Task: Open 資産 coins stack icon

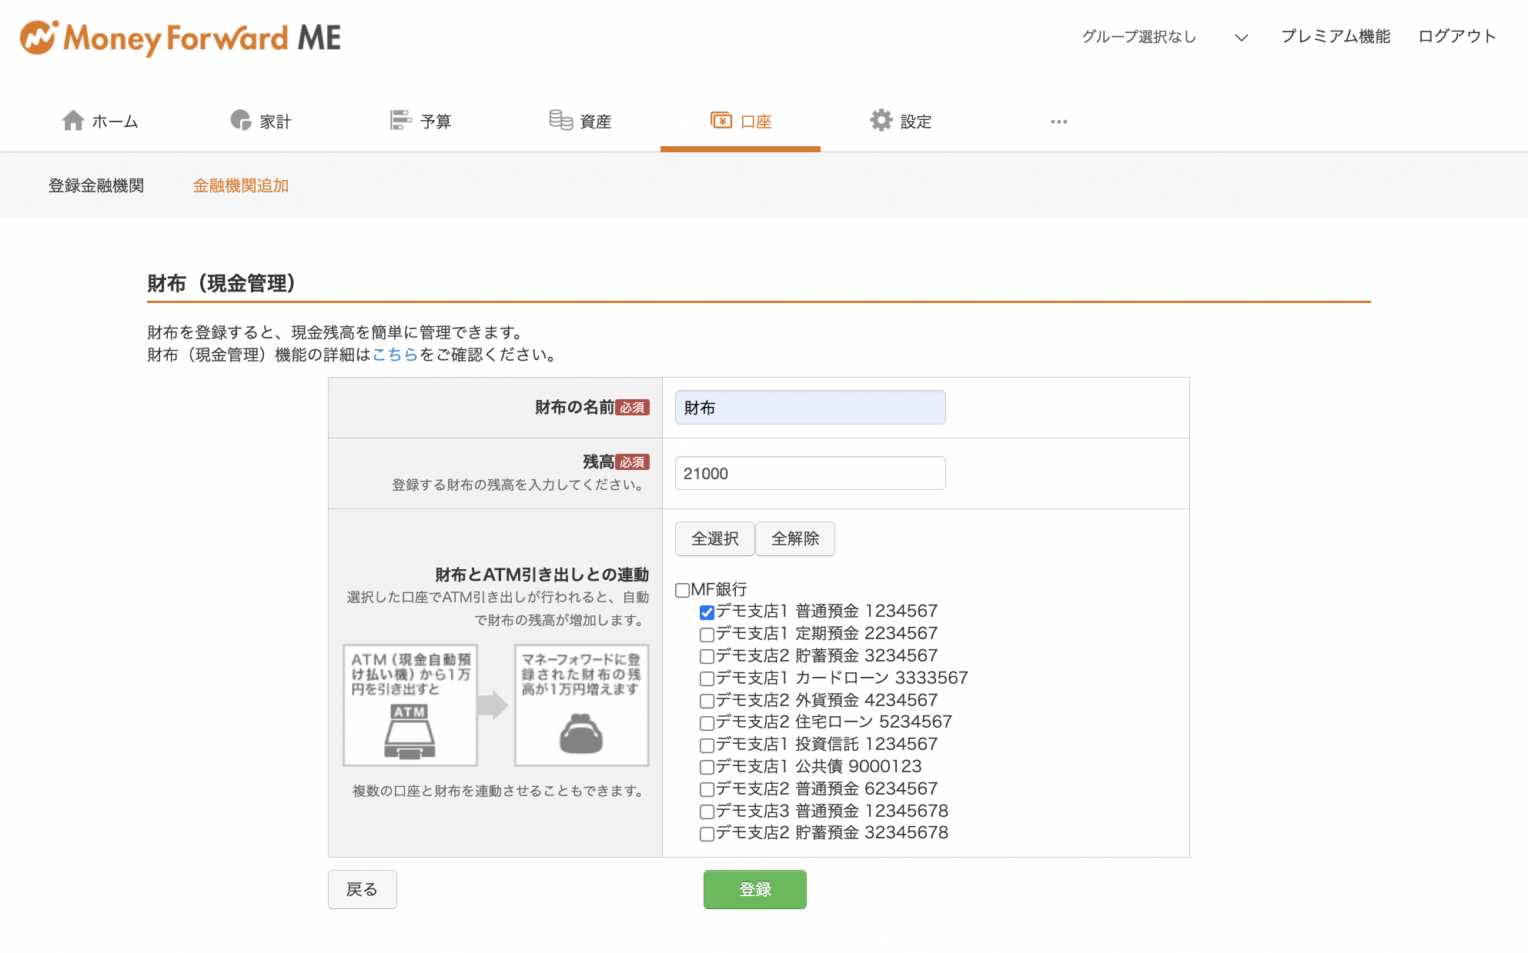Action: click(x=561, y=120)
